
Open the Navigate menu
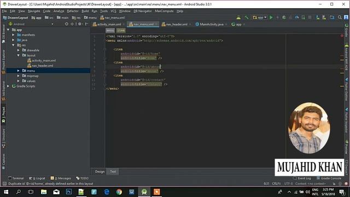tap(34, 11)
